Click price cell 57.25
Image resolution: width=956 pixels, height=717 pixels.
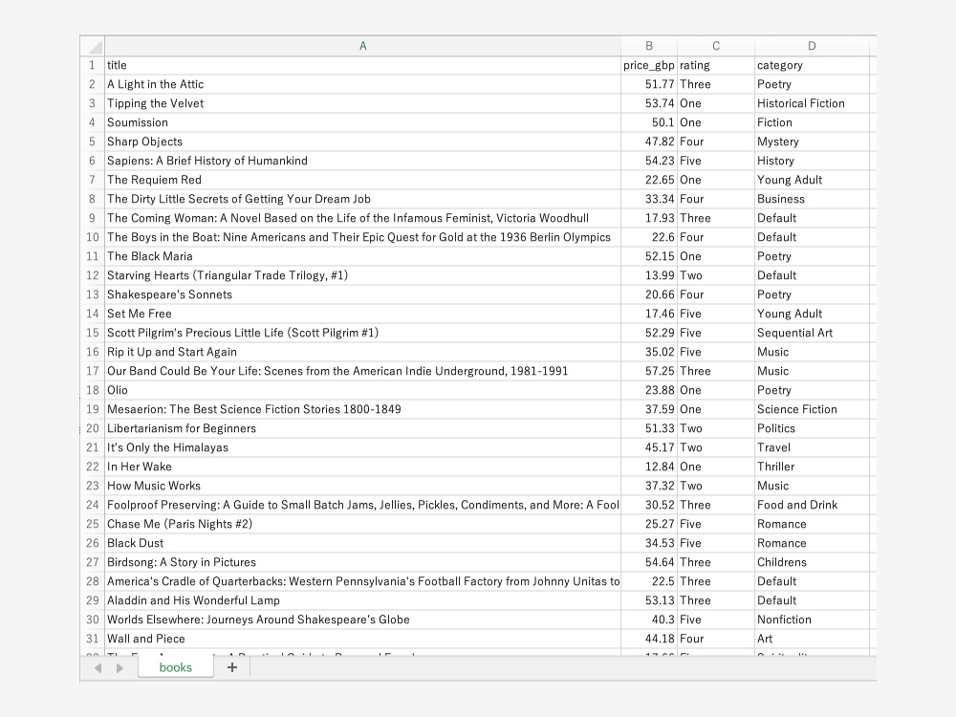tap(649, 371)
